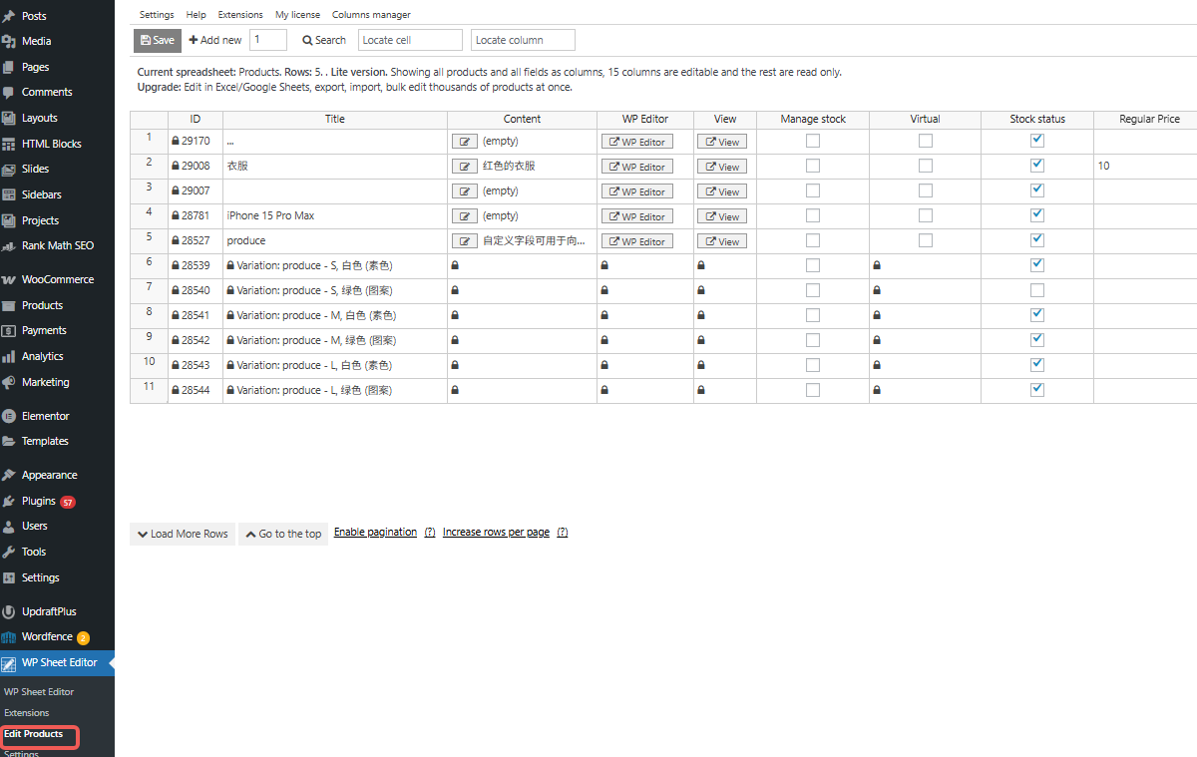Image resolution: width=1197 pixels, height=757 pixels.
Task: Enable Manage stock for product 29170
Action: point(813,141)
